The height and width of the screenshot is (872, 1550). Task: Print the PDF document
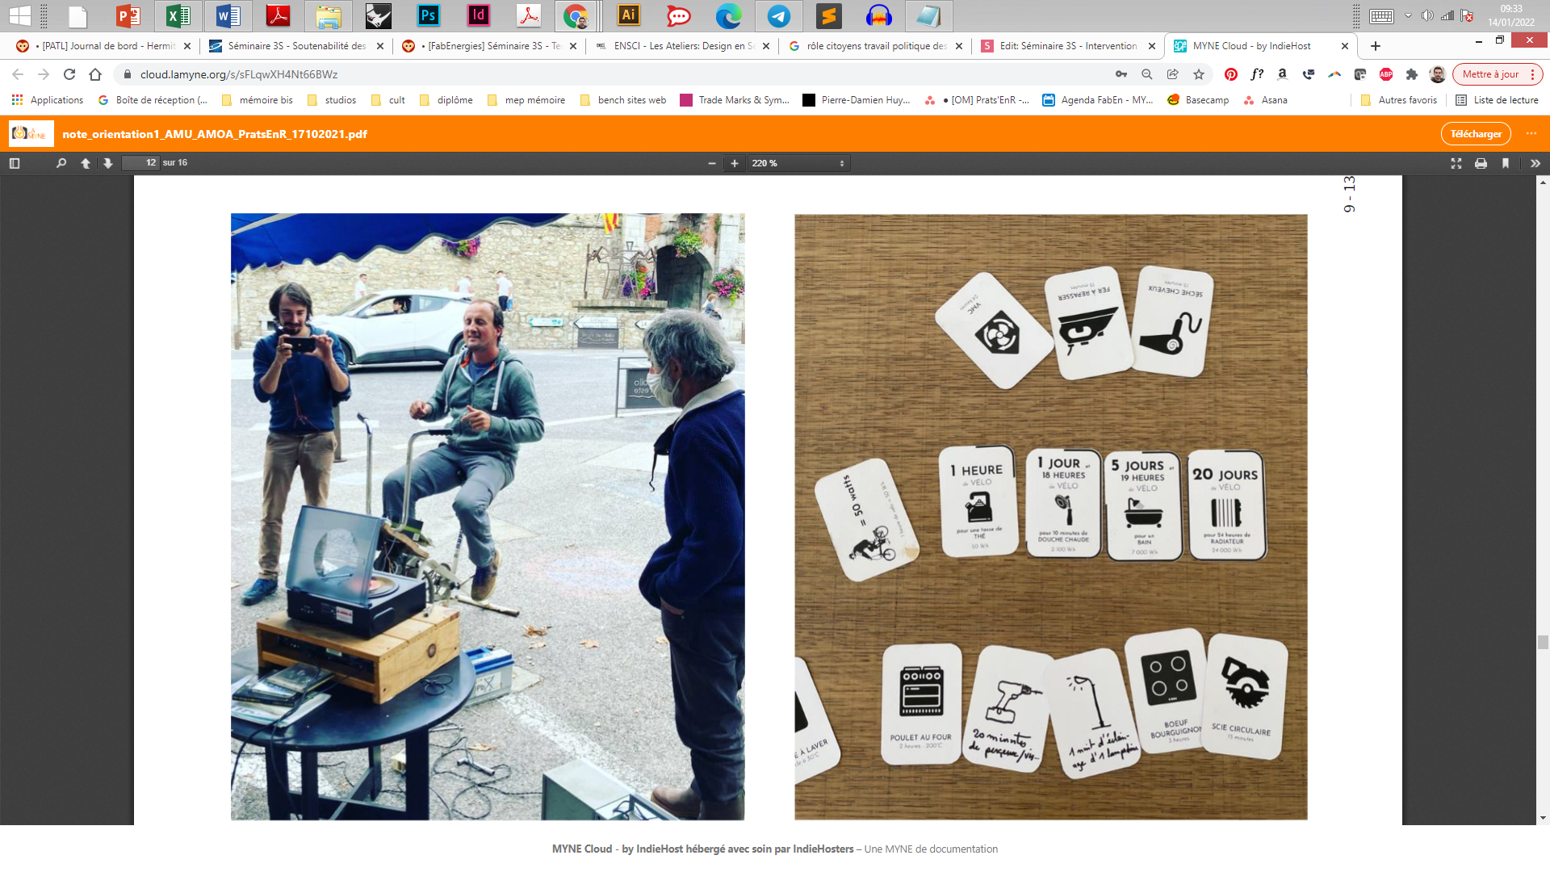(1481, 163)
